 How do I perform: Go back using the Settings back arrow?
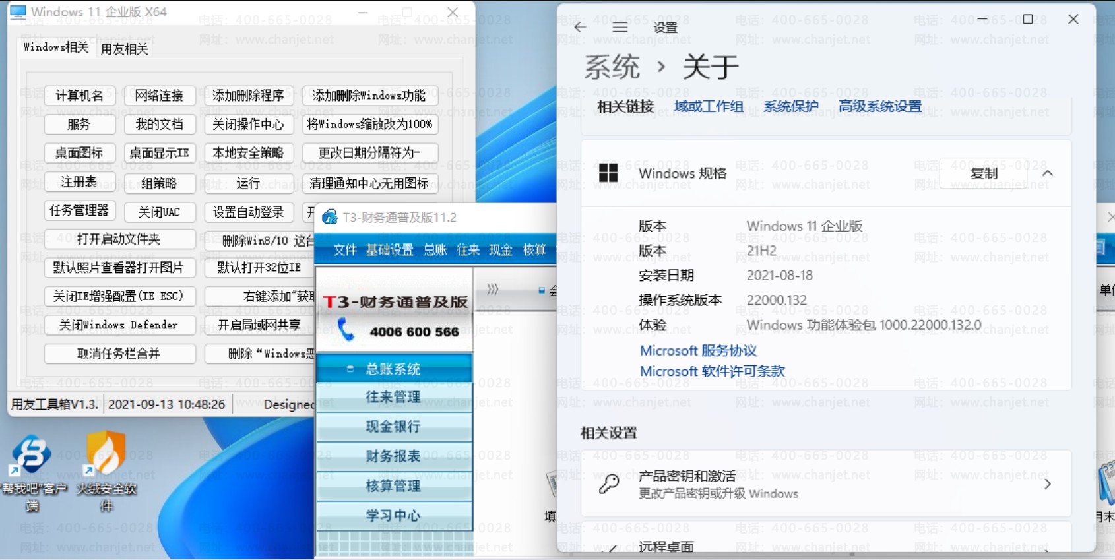tap(580, 27)
